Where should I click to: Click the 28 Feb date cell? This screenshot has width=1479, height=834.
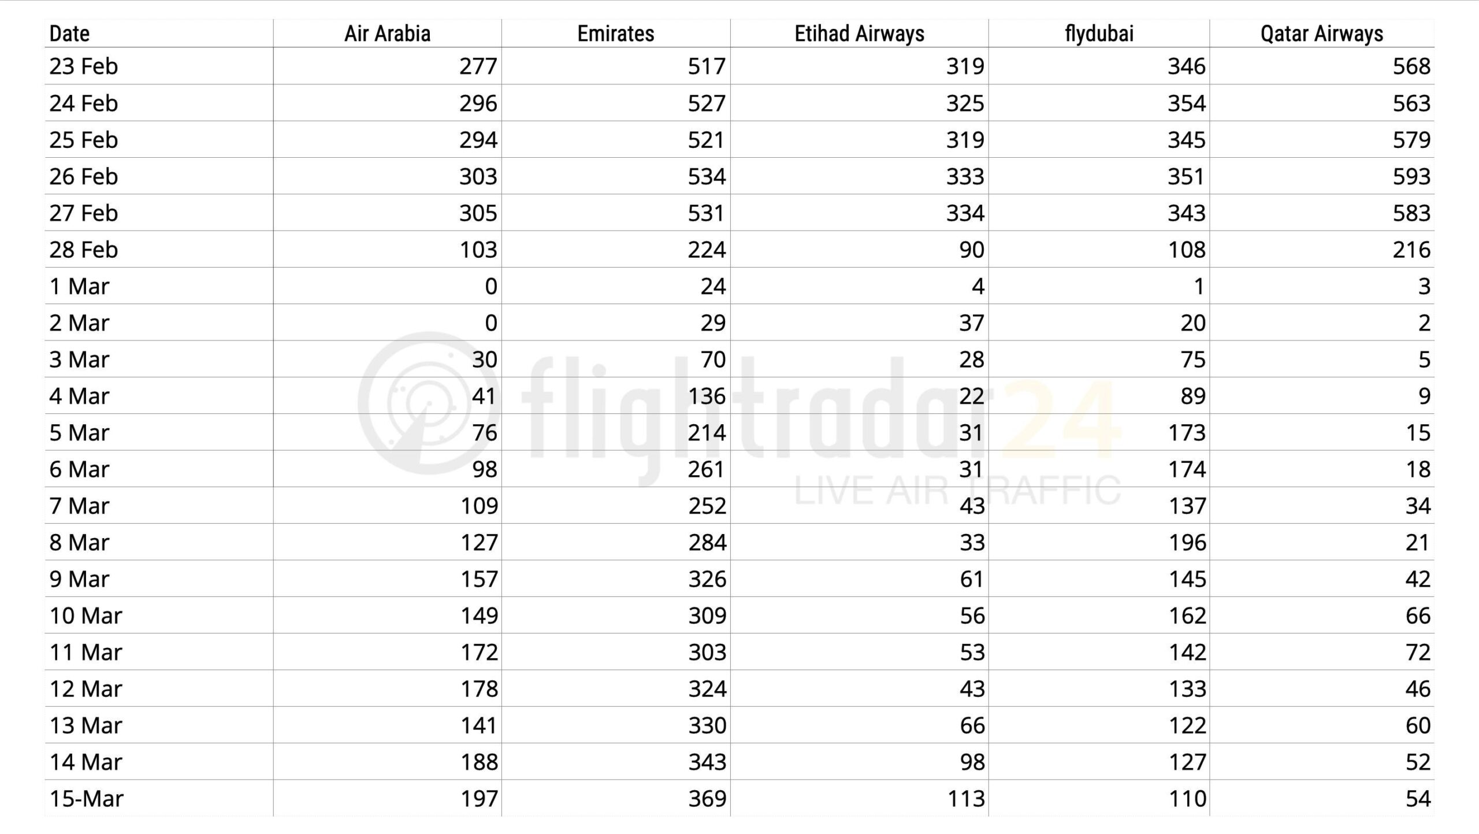point(84,250)
